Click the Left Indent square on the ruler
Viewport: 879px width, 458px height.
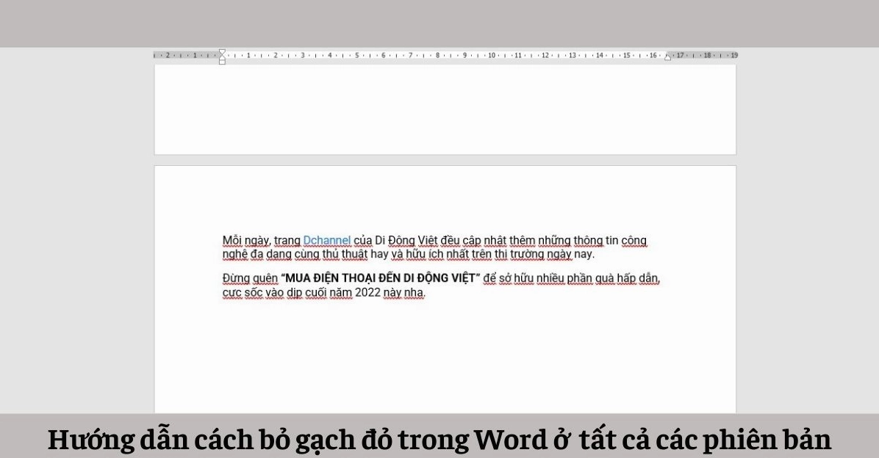[x=222, y=62]
